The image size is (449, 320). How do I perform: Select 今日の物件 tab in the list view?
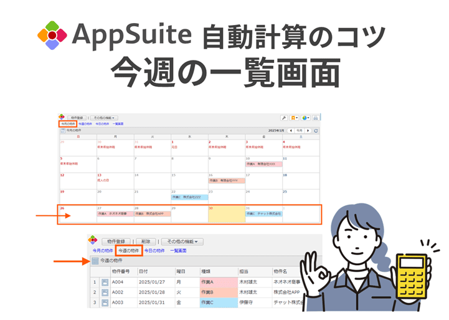(154, 251)
